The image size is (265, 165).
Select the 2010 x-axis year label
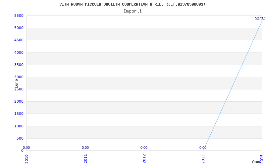click(26, 159)
